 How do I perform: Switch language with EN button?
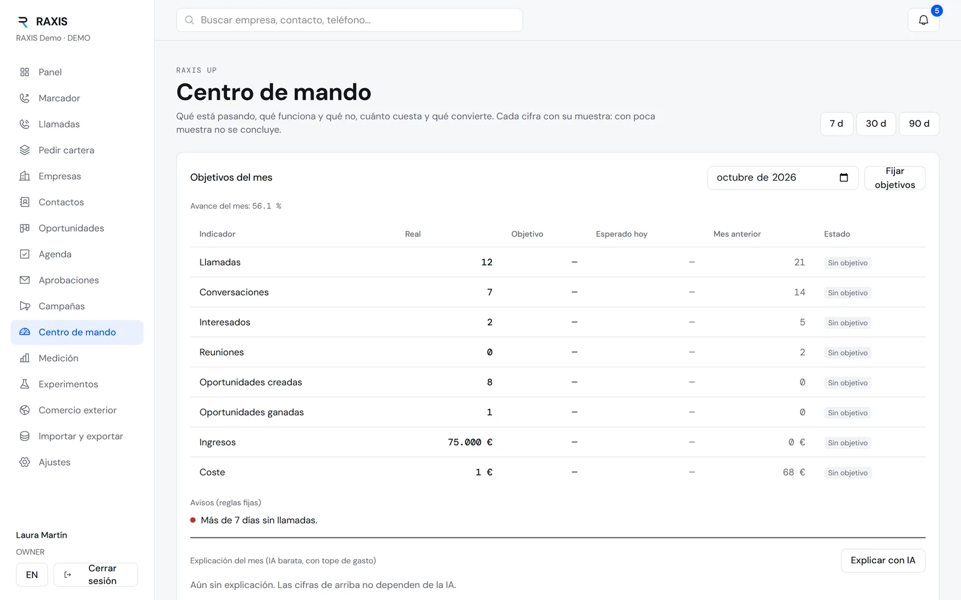(32, 575)
